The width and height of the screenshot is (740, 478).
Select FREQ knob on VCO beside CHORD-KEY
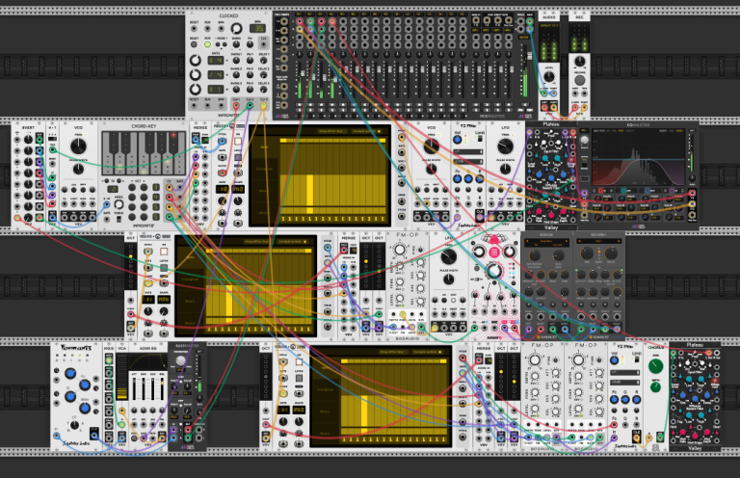click(x=78, y=146)
